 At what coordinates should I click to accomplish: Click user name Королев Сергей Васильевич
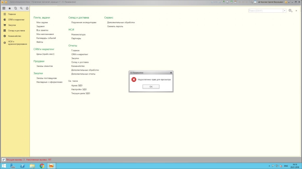[271, 2]
